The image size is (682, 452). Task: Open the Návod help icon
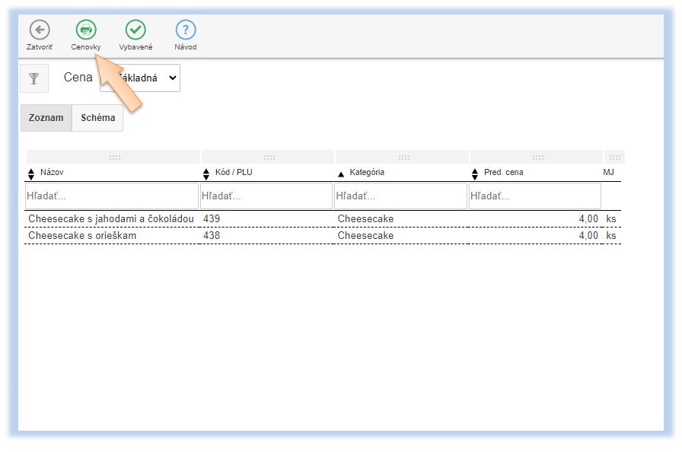tap(186, 30)
